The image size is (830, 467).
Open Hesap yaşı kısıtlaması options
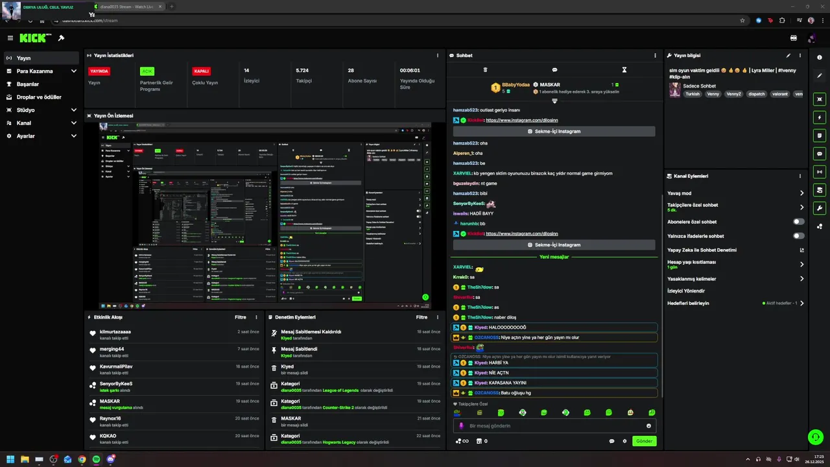pos(801,265)
